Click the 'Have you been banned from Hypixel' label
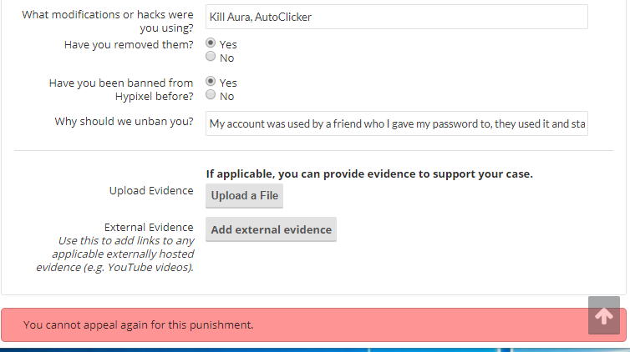The image size is (630, 352). coord(121,89)
